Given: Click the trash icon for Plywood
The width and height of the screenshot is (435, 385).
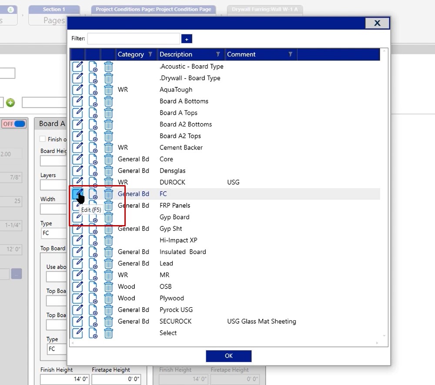Looking at the screenshot, I should tap(108, 298).
